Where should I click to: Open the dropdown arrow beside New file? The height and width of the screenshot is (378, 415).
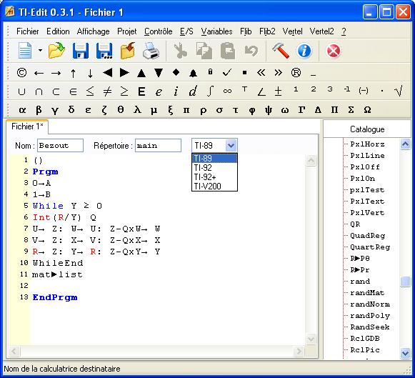click(x=40, y=50)
